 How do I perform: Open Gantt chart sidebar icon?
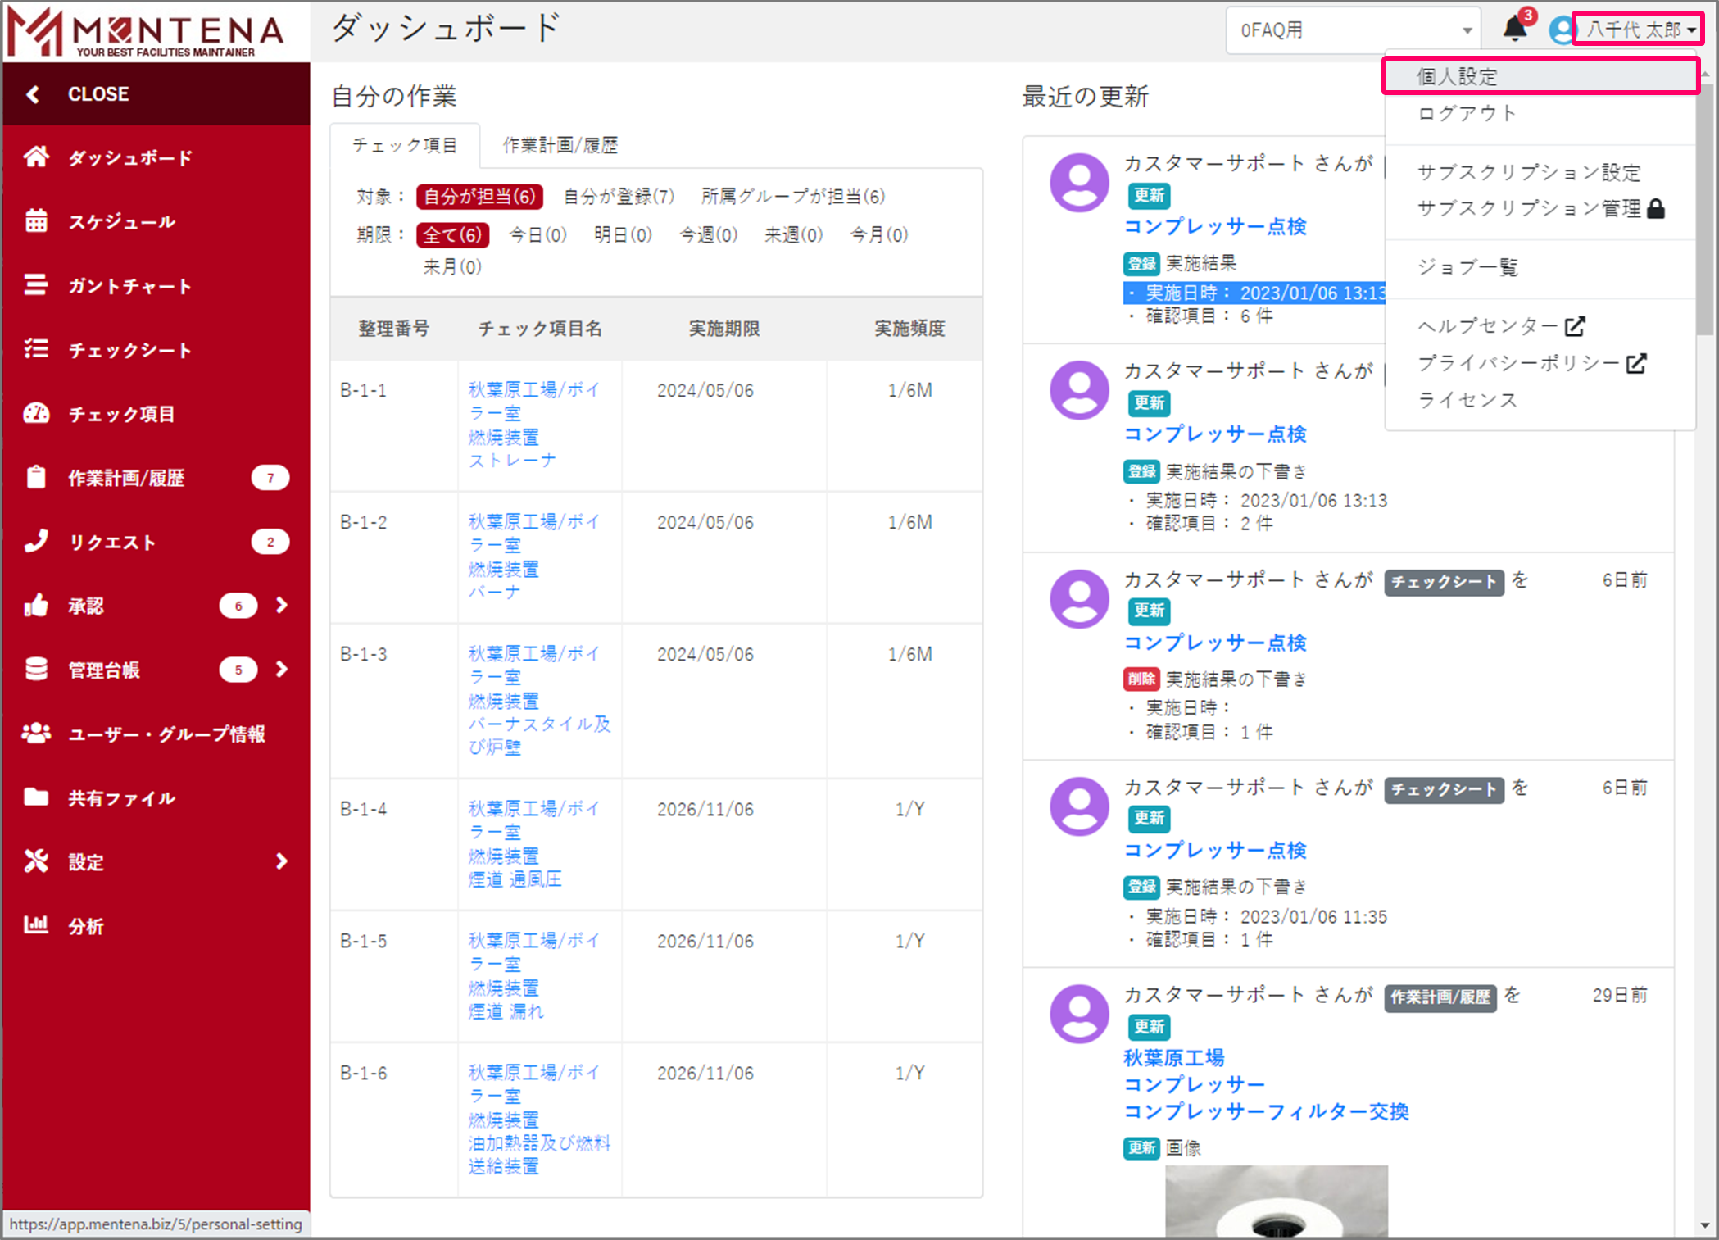(36, 284)
